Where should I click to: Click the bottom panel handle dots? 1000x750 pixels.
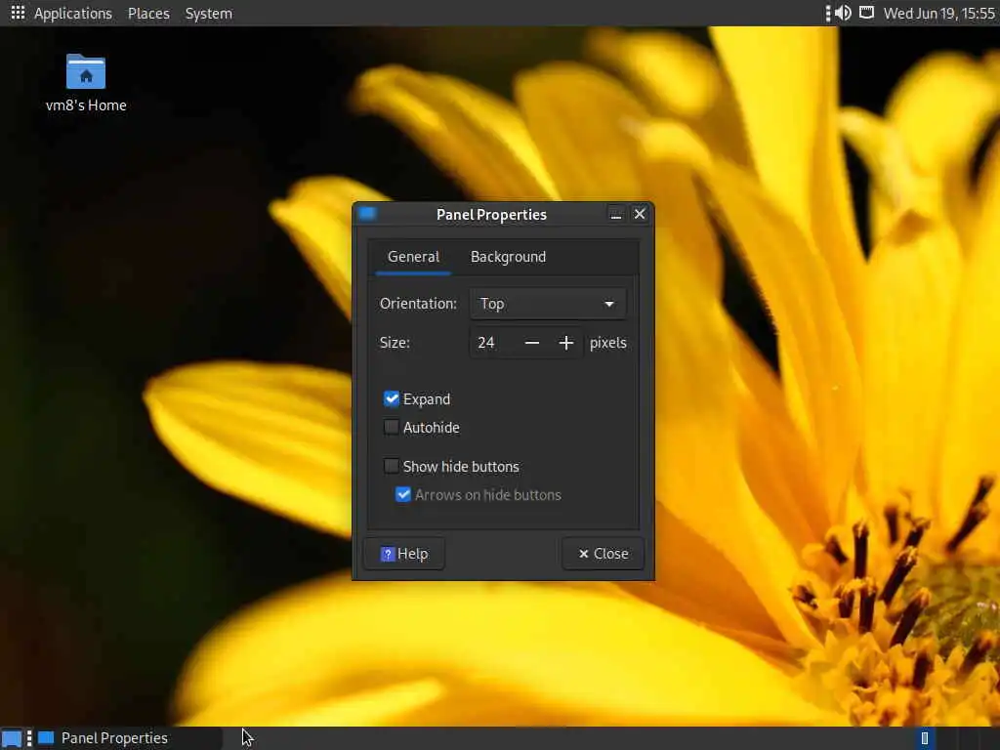coord(29,738)
